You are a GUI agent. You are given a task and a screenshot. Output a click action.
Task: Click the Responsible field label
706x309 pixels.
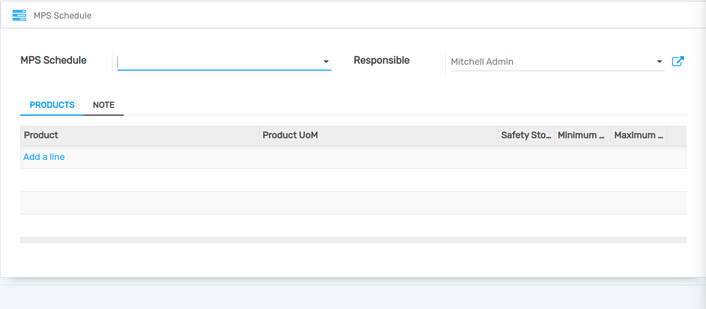381,60
